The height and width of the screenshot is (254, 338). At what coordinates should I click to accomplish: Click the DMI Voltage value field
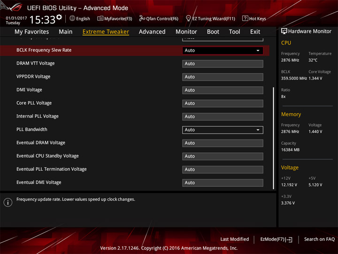coord(223,90)
